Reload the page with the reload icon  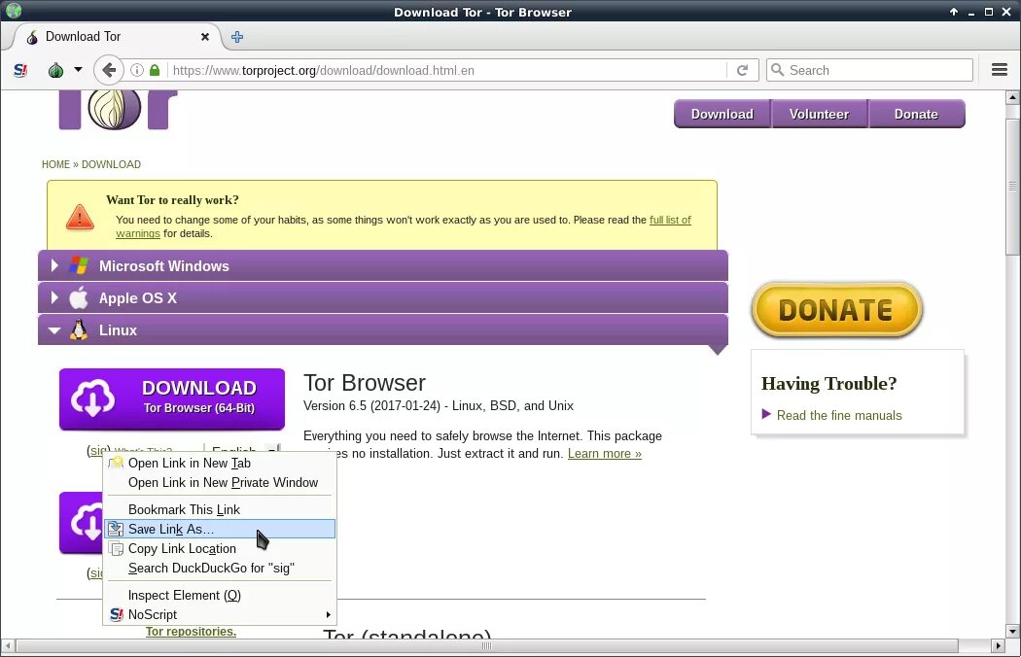[742, 70]
